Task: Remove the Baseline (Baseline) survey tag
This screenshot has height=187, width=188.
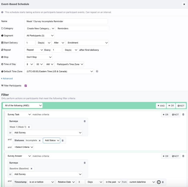Action: [31, 168]
